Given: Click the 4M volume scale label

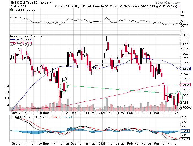Looking at the screenshot, I should (7, 86).
